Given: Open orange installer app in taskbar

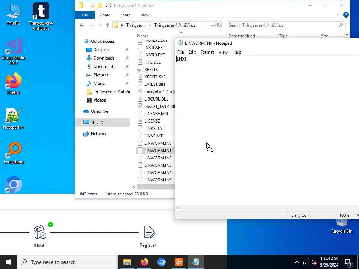Looking at the screenshot, I should point(178,262).
